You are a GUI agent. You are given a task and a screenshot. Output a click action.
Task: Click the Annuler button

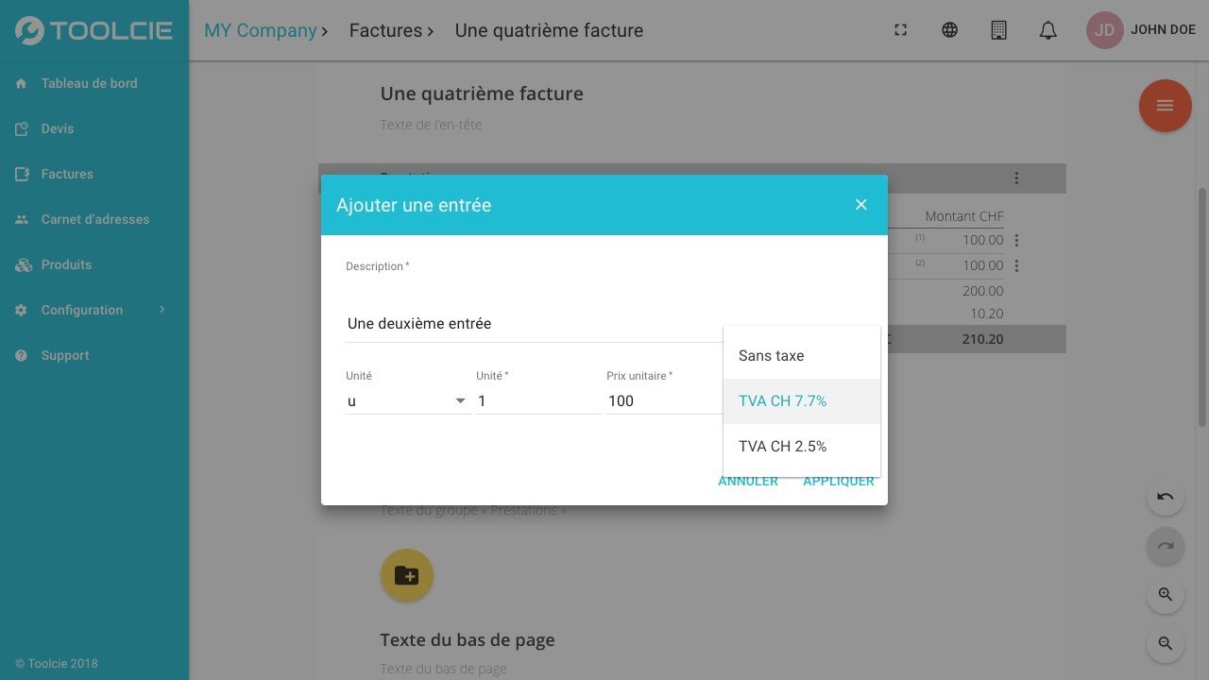pos(748,481)
